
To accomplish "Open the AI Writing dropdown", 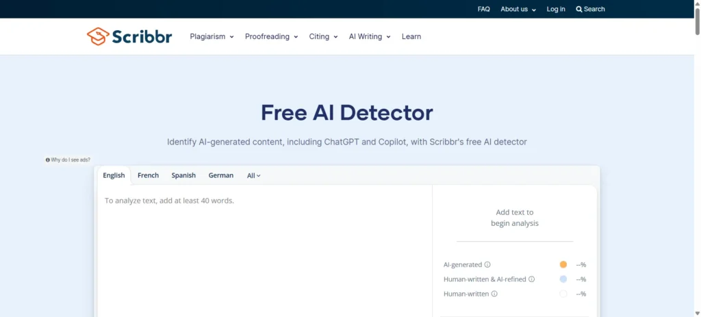I will click(x=370, y=37).
